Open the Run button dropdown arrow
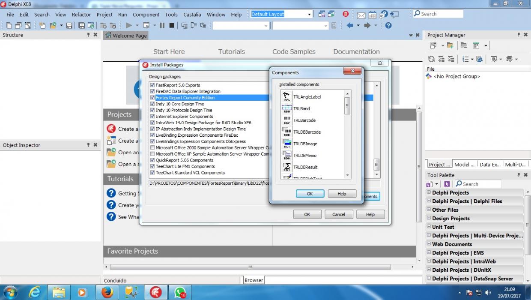This screenshot has height=300, width=531. (x=137, y=26)
